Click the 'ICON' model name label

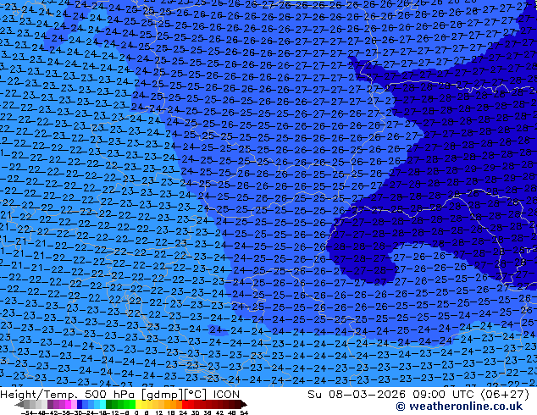pyautogui.click(x=226, y=395)
